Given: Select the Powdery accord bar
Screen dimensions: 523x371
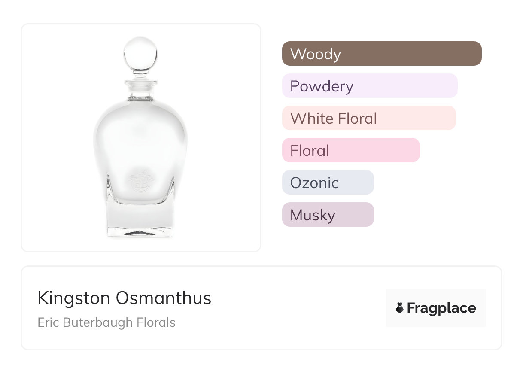Looking at the screenshot, I should [x=370, y=86].
